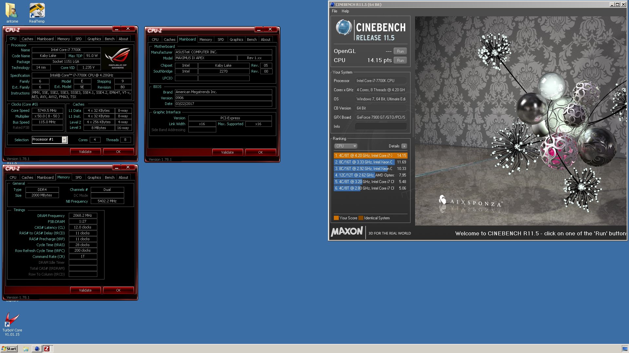Click the Cinebench sphere logo
This screenshot has height=353, width=629.
[343, 27]
